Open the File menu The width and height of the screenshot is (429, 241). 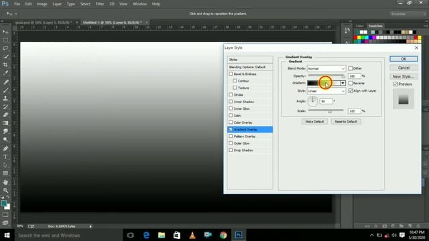[17, 4]
